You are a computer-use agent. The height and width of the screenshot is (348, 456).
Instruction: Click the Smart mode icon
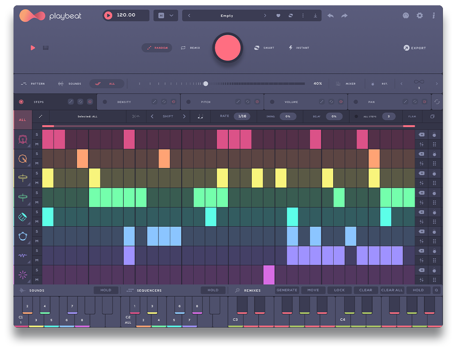[257, 47]
